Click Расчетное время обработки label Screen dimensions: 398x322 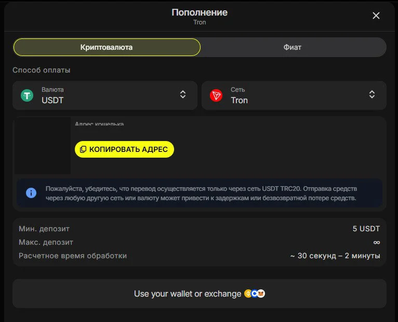point(73,256)
